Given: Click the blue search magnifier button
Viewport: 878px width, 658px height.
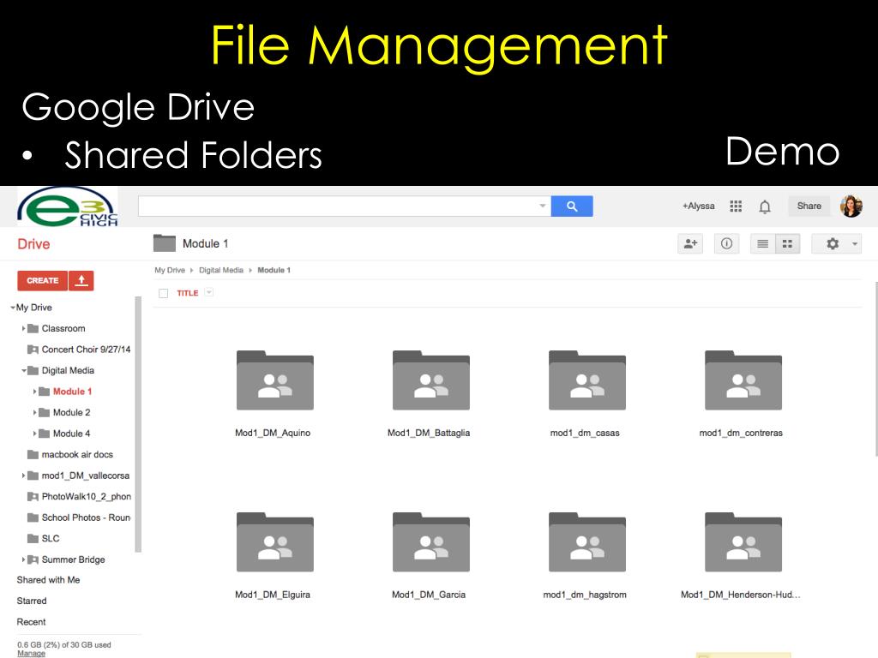Looking at the screenshot, I should click(x=572, y=206).
